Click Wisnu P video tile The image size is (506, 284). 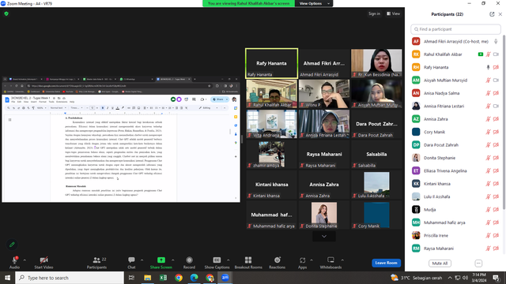click(324, 94)
